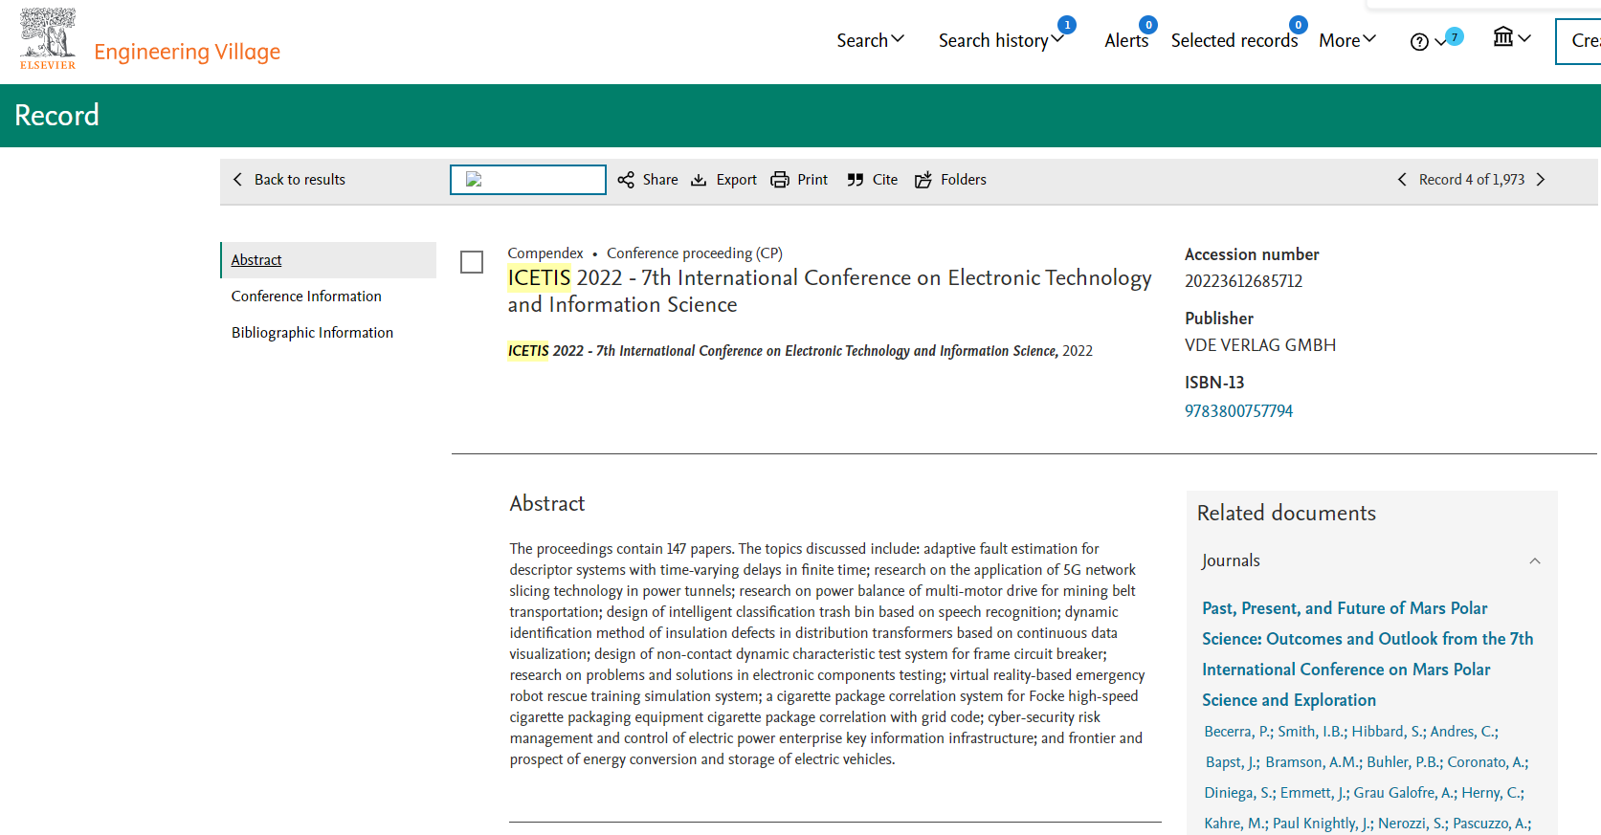Go to previous record chevron
This screenshot has width=1601, height=835.
tap(1402, 180)
